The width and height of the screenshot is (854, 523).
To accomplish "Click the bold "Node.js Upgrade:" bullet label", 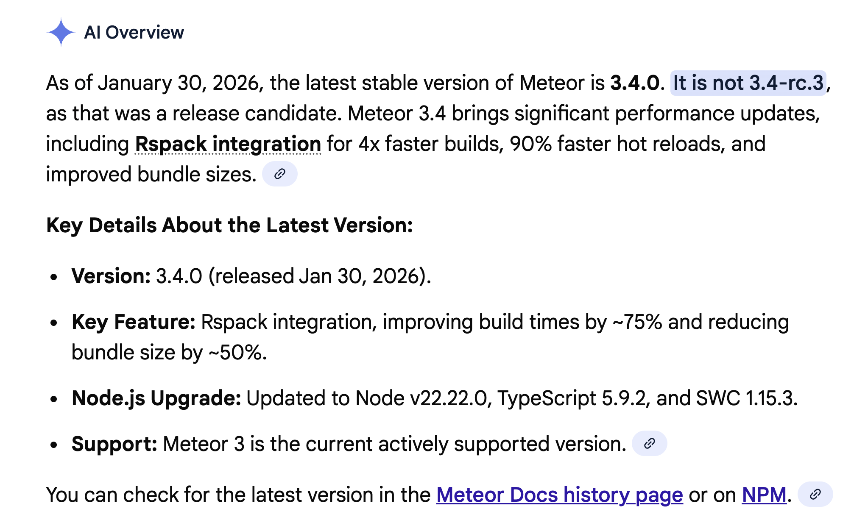I will tap(156, 398).
